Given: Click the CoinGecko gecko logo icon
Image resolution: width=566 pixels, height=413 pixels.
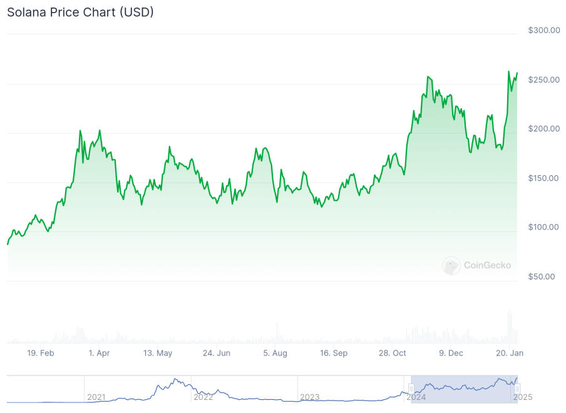Looking at the screenshot, I should pos(451,265).
